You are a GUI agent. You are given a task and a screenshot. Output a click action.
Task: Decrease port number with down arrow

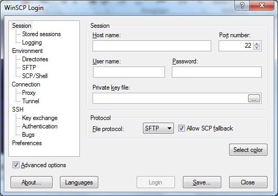click(x=257, y=48)
